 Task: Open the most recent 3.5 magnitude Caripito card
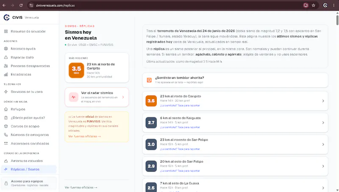coord(97,68)
